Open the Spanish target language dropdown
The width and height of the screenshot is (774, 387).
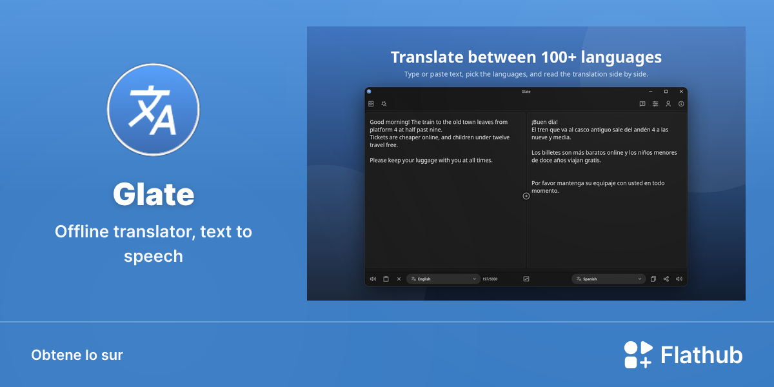(609, 279)
